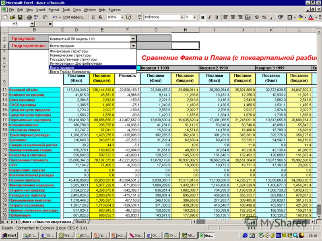Save the workbook using the floppy disk icon
Screen dimensions: 322x241
20,17
